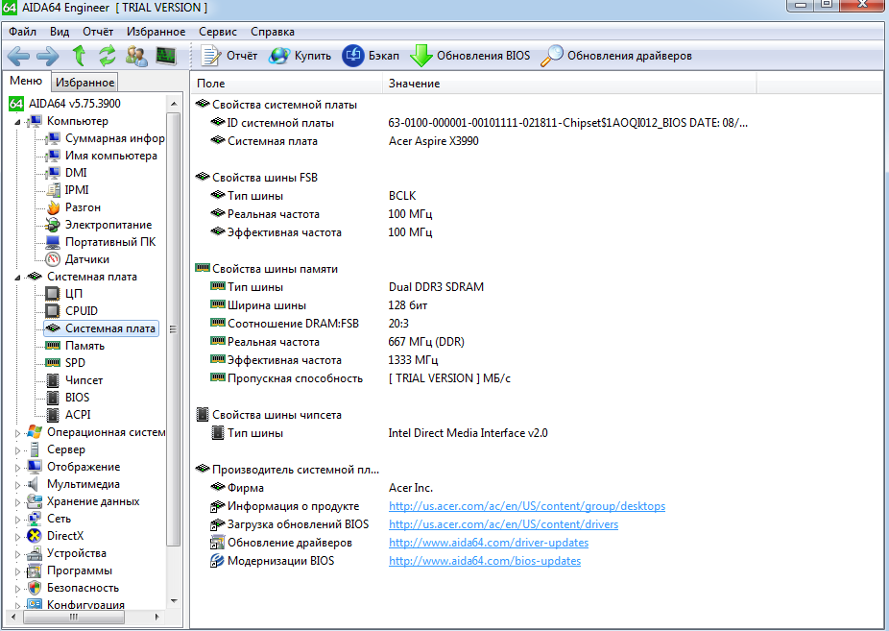The height and width of the screenshot is (631, 889).
Task: Expand the Операционная система tree node
Action: (x=17, y=433)
